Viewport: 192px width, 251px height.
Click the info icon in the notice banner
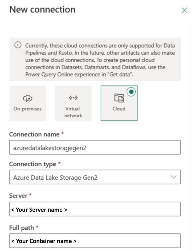tap(18, 45)
